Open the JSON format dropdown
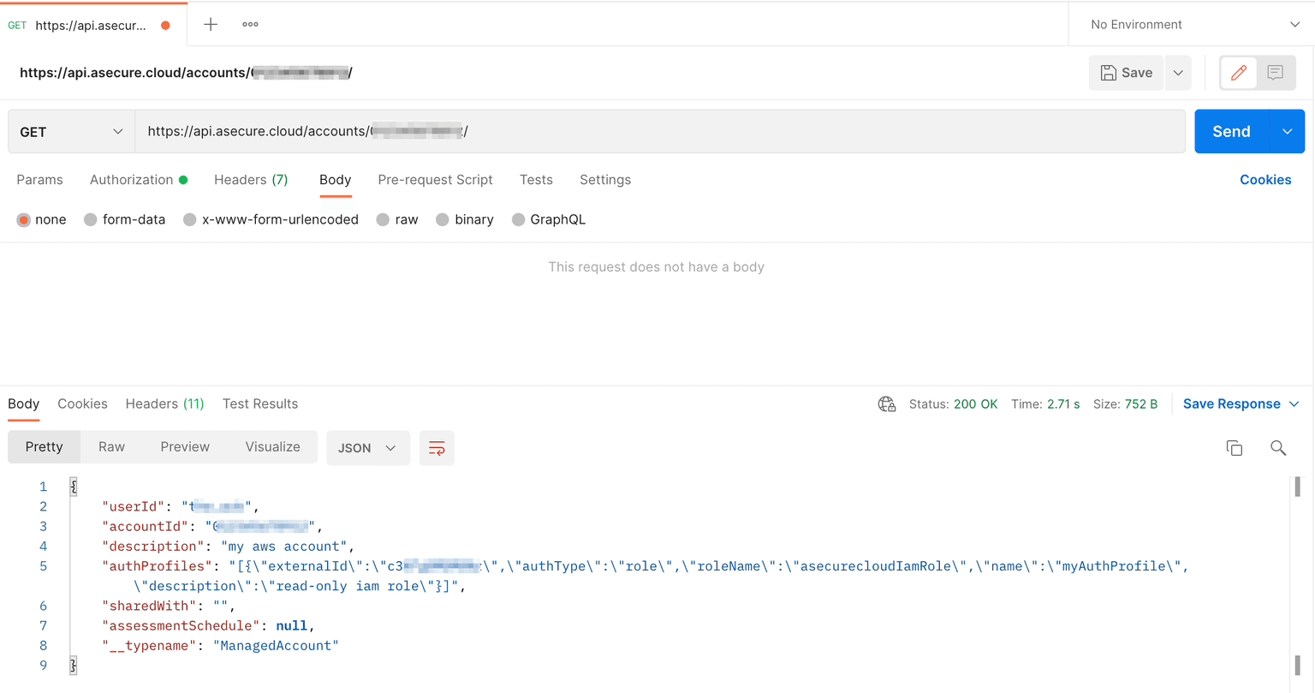Viewport: 1315px width, 693px height. coord(367,448)
